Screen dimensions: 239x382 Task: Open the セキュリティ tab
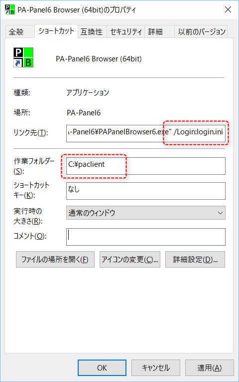click(x=126, y=31)
